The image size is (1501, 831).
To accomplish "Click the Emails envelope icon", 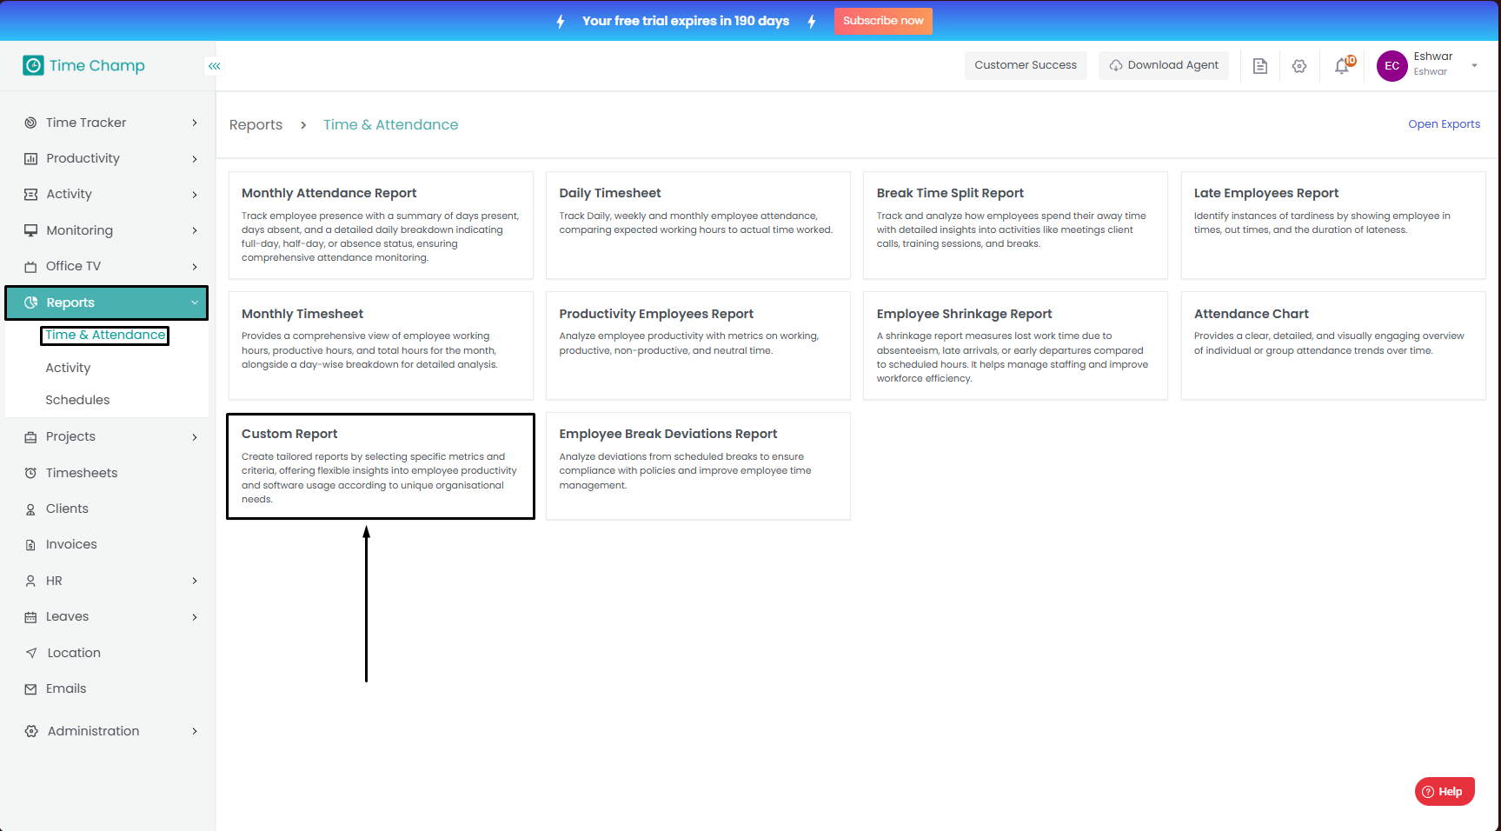I will (30, 689).
